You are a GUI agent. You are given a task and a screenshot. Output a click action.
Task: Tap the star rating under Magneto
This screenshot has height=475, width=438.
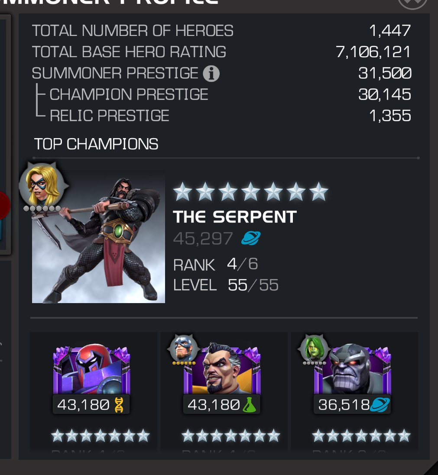(101, 436)
